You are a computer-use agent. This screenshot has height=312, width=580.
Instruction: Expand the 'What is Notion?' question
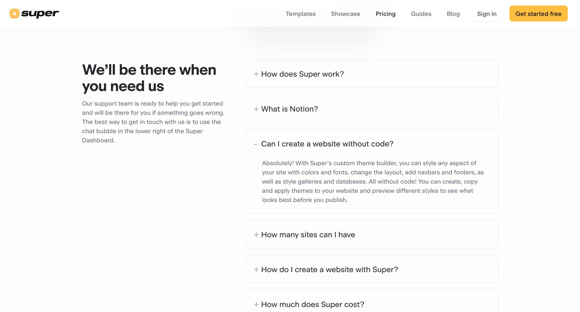(372, 108)
